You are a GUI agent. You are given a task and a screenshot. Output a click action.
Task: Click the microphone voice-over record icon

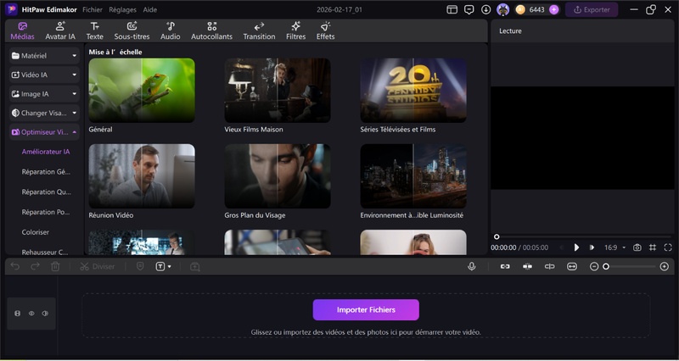pyautogui.click(x=471, y=266)
